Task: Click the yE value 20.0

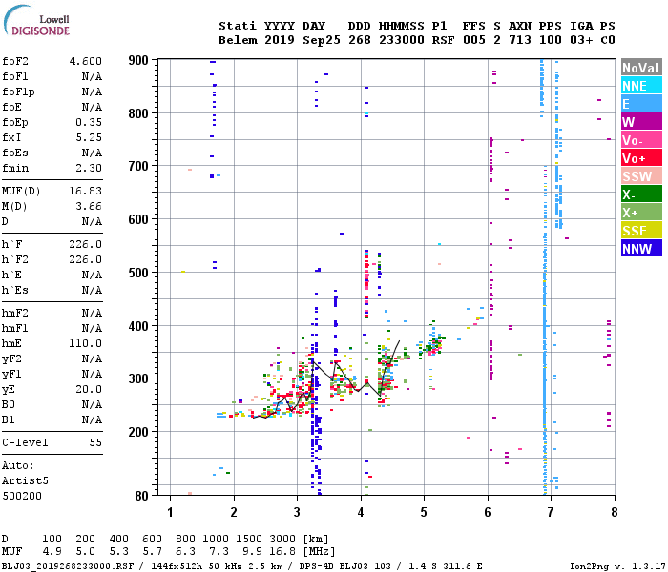Action: 89,389
